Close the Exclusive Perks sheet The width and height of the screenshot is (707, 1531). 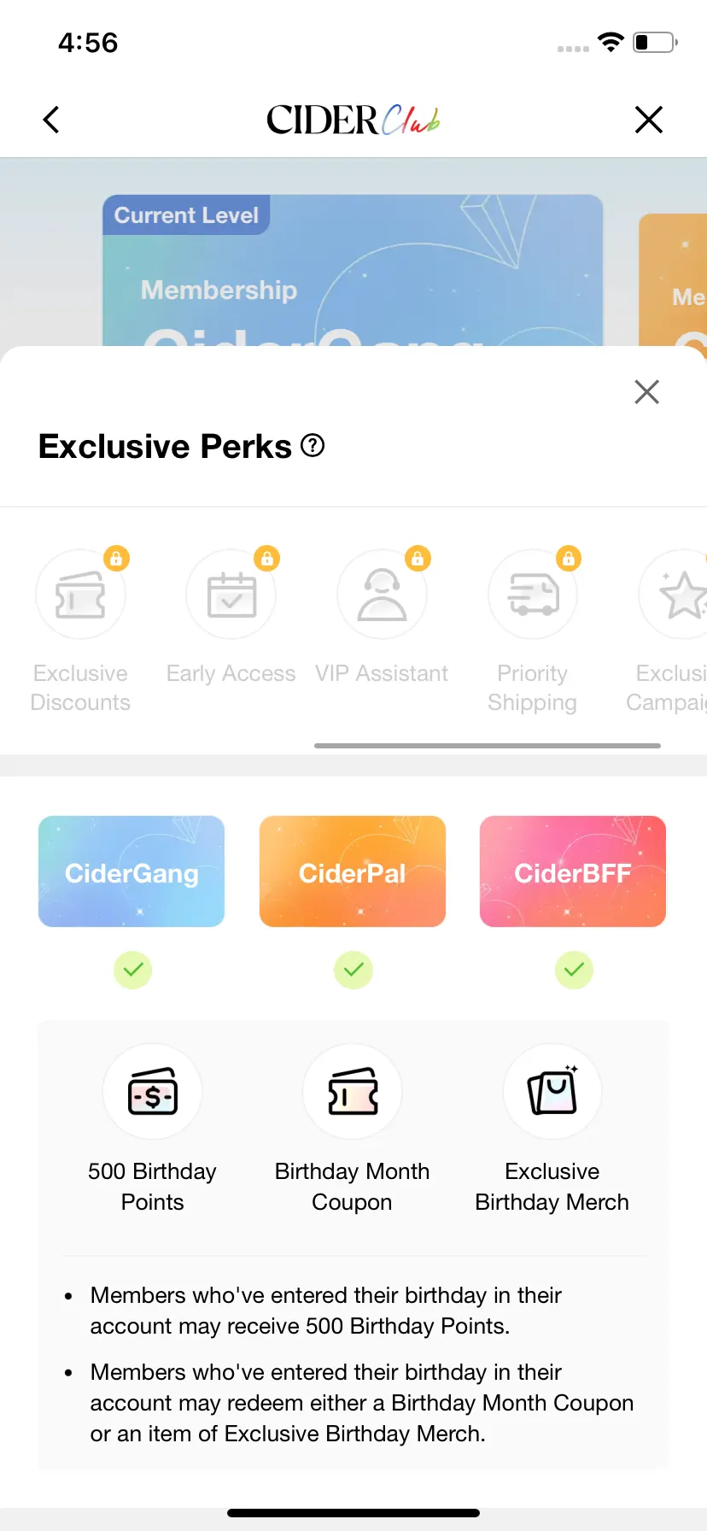pyautogui.click(x=647, y=392)
